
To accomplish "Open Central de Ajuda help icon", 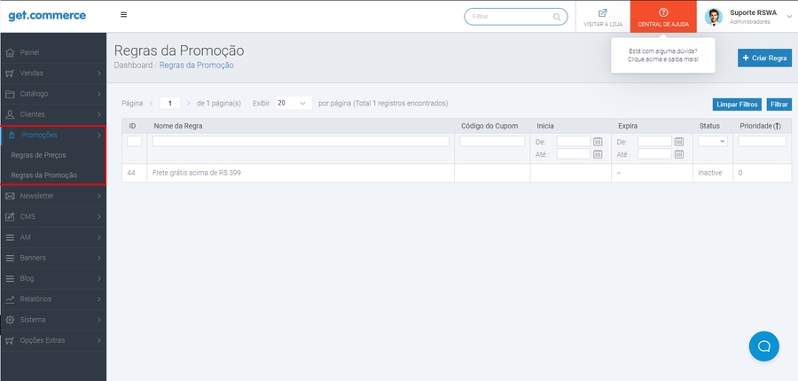I will click(x=663, y=12).
